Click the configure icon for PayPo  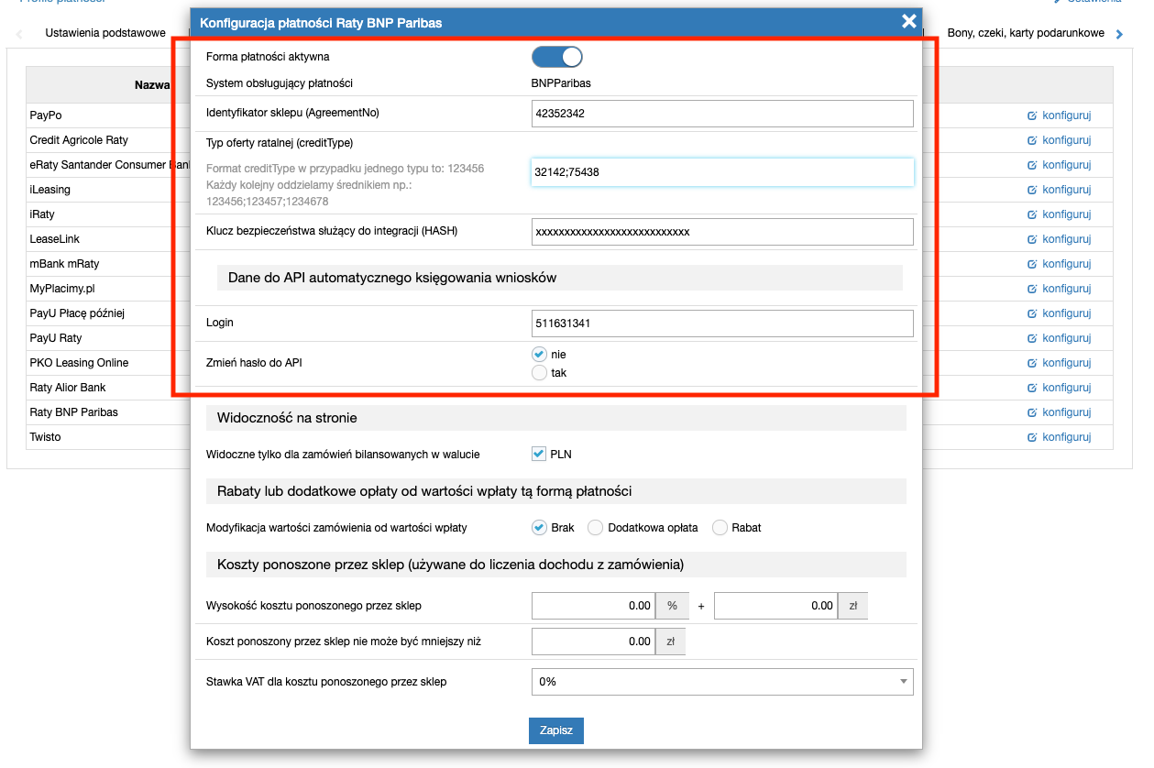tap(1032, 116)
